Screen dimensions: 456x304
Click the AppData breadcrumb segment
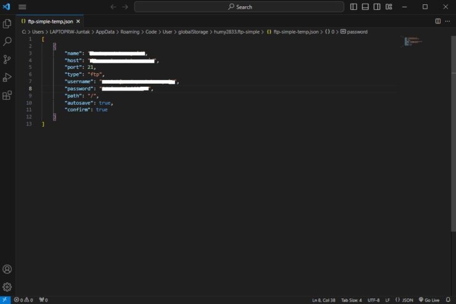coord(105,31)
